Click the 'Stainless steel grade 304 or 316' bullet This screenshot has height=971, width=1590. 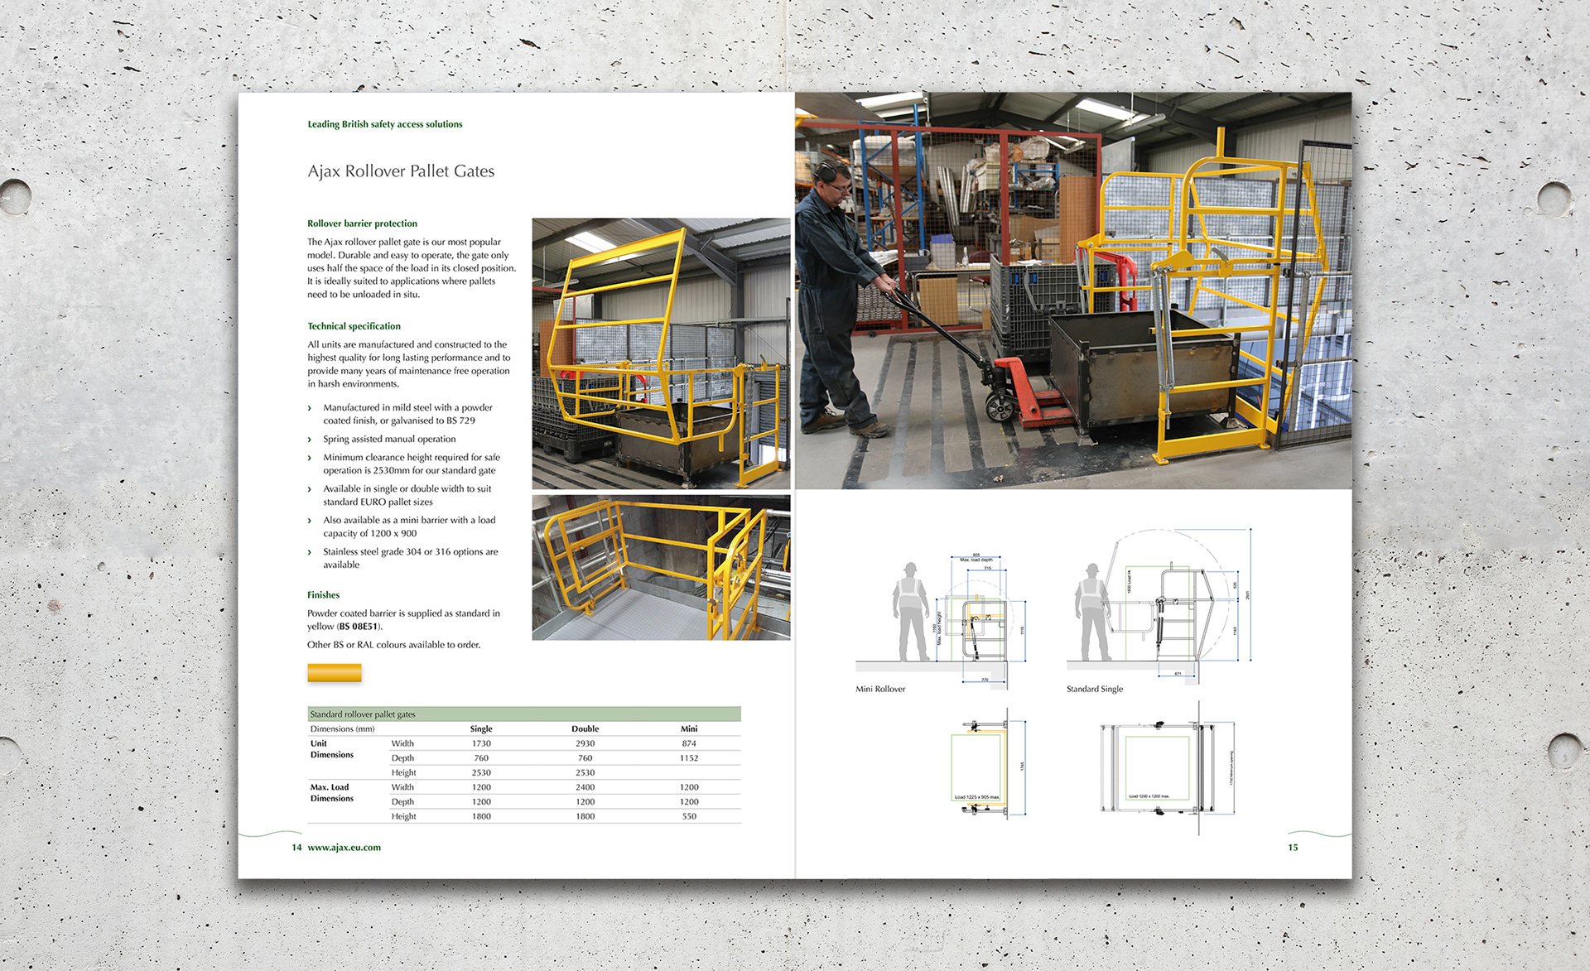(x=411, y=558)
